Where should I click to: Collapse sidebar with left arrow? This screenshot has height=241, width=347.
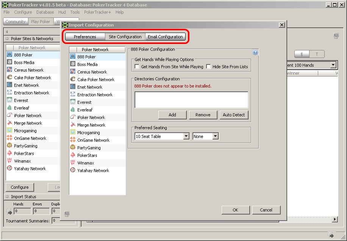click(7, 31)
